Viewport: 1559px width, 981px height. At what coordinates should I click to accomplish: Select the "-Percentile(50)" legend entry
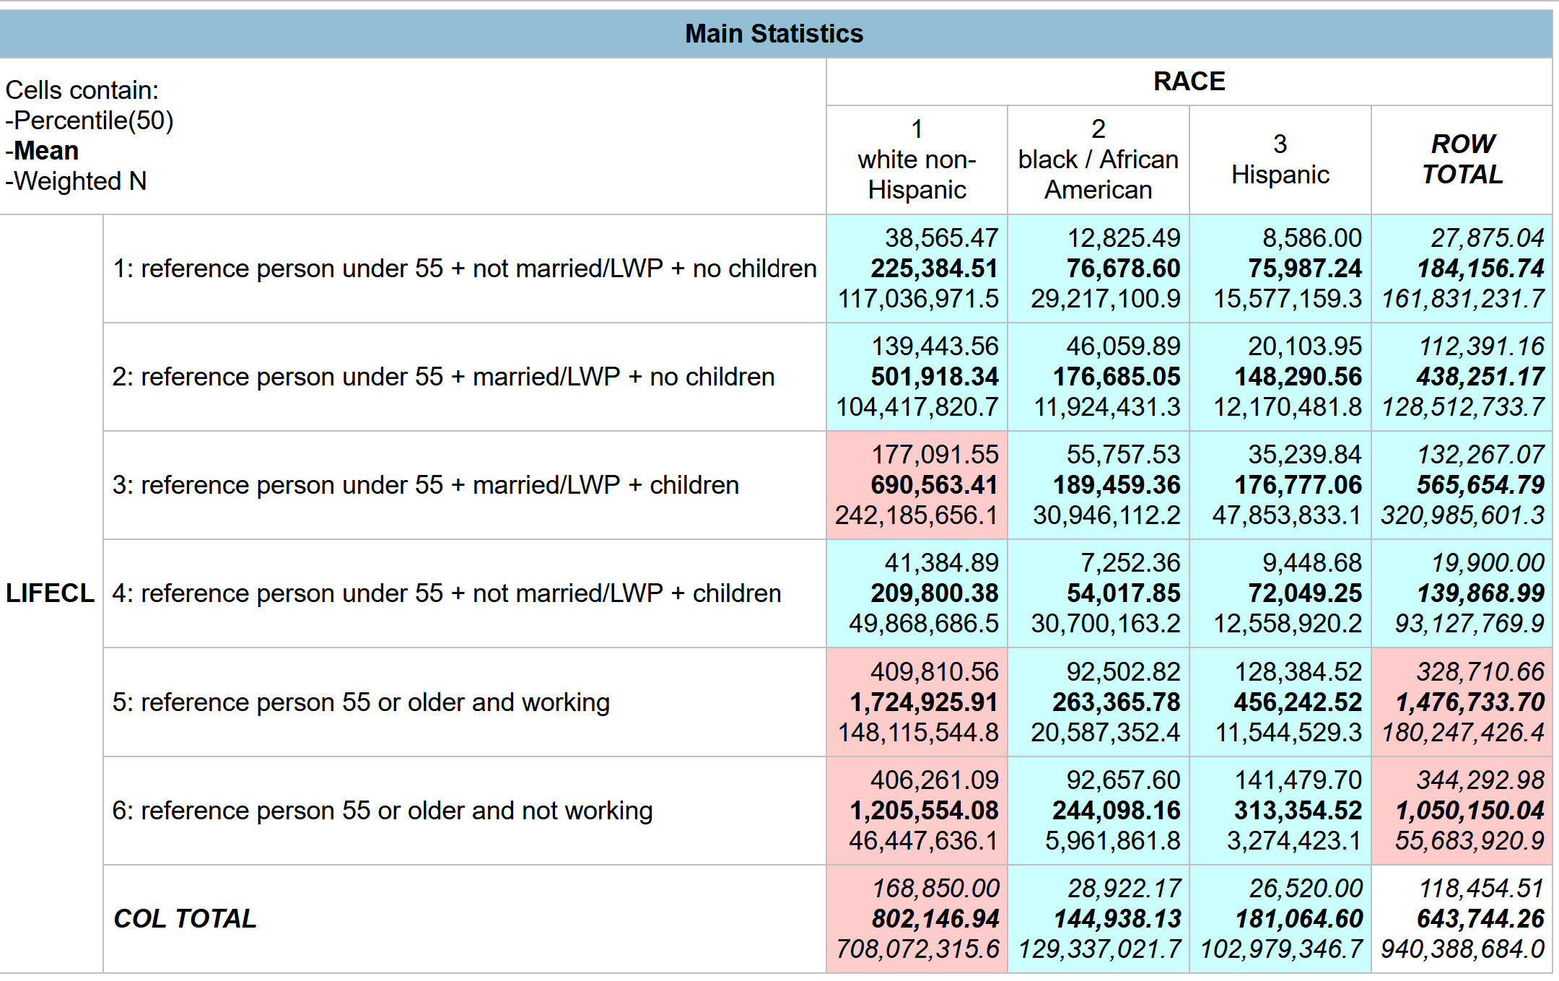[x=89, y=121]
